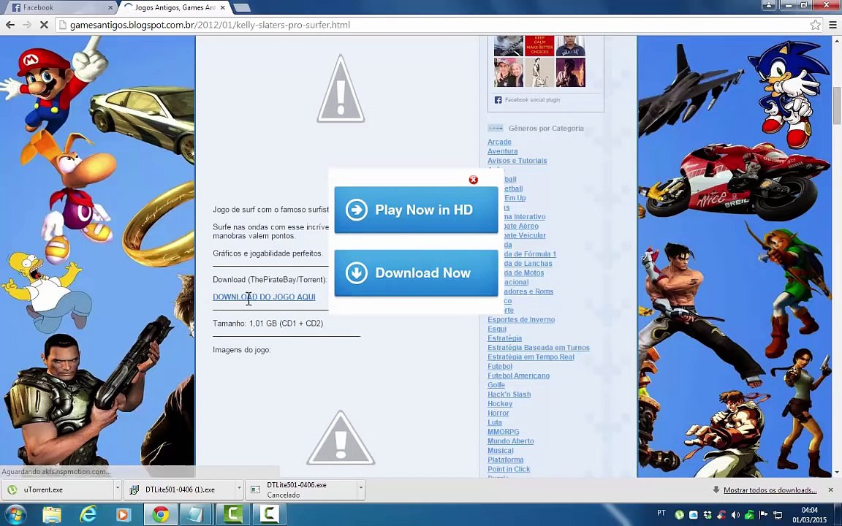
Task: Open the Arcade category link
Action: pyautogui.click(x=499, y=142)
